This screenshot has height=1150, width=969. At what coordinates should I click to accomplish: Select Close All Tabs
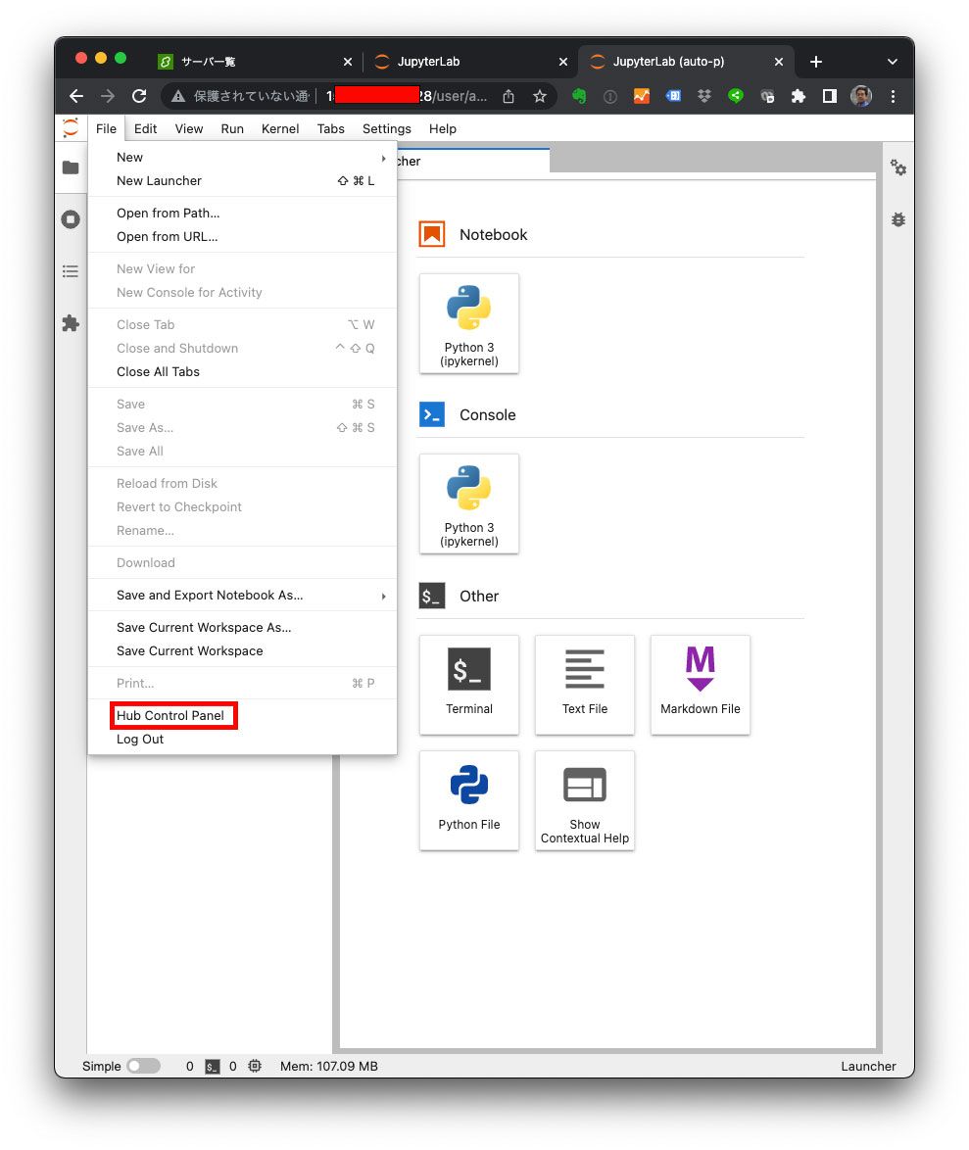point(242,371)
